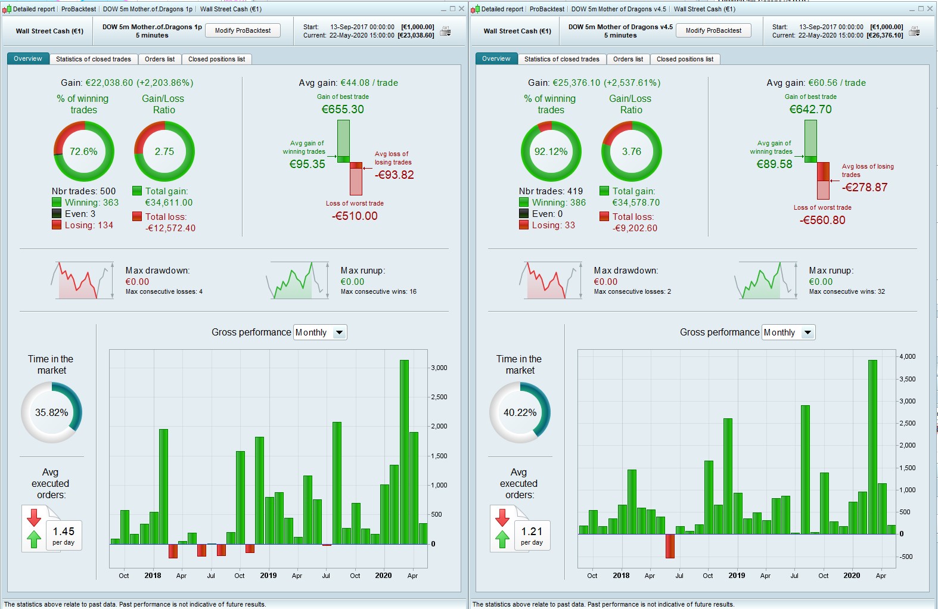Open the right Closed positions list tab

tap(685, 59)
